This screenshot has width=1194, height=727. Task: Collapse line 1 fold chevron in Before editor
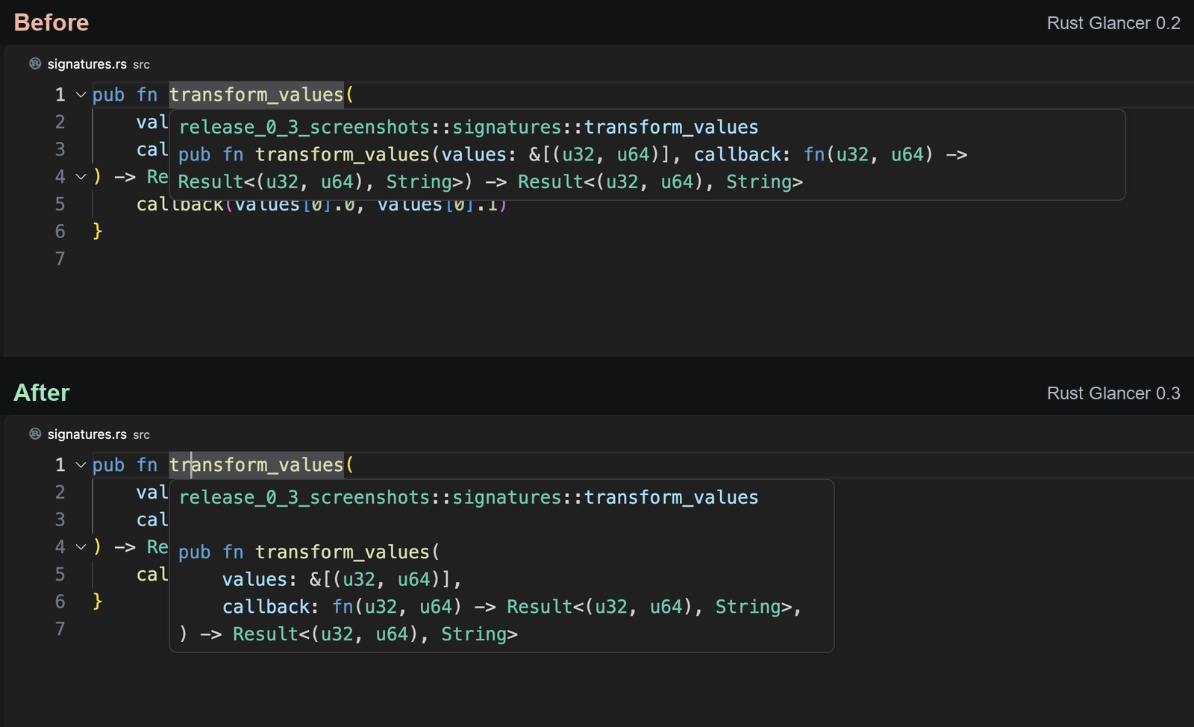pyautogui.click(x=81, y=95)
